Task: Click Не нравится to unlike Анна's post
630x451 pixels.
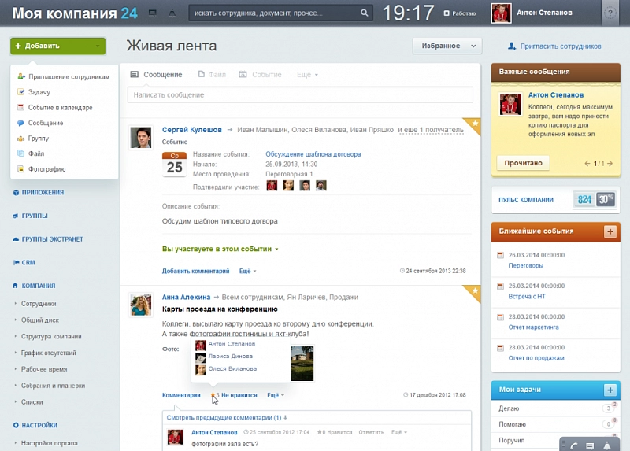Action: (239, 394)
